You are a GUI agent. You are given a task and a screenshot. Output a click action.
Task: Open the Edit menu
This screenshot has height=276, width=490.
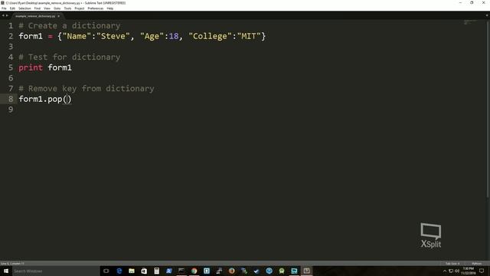pyautogui.click(x=12, y=8)
